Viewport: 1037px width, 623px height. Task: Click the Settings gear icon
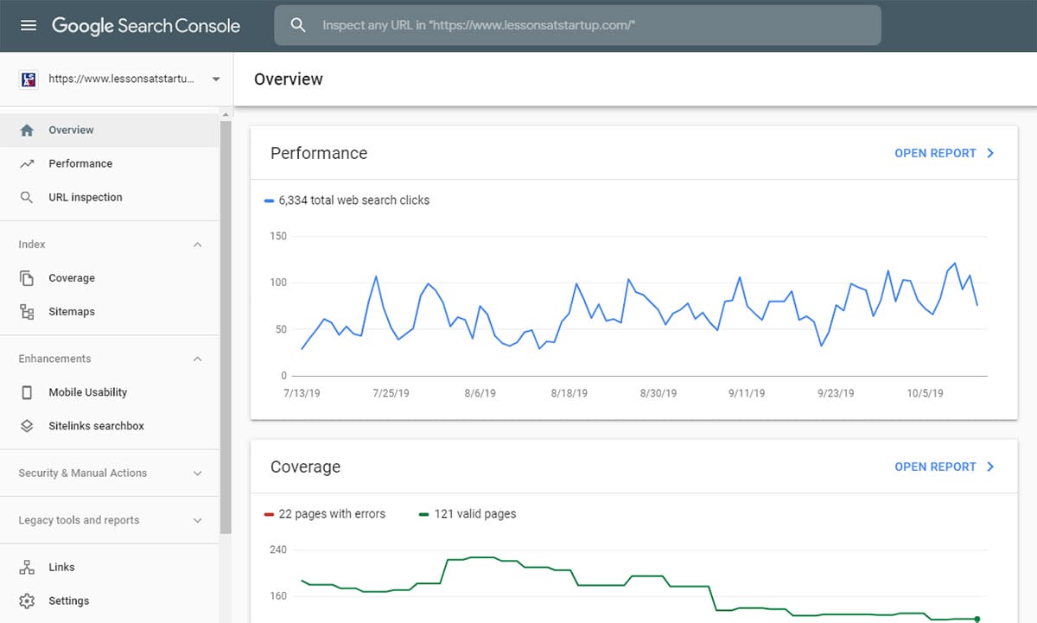[x=27, y=601]
